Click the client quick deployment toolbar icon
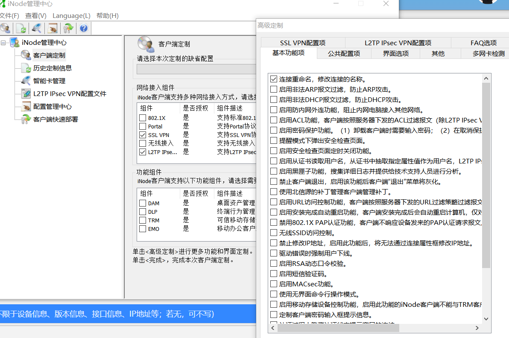The width and height of the screenshot is (509, 338). point(68,29)
